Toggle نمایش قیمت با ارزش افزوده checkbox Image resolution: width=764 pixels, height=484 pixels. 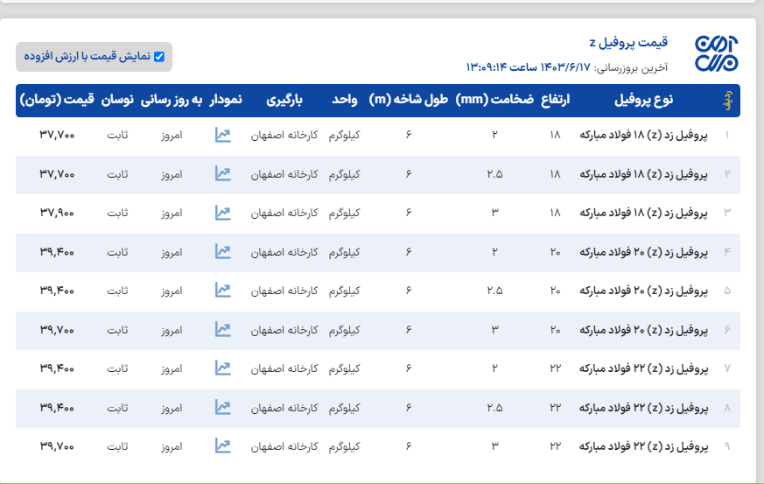pyautogui.click(x=159, y=57)
